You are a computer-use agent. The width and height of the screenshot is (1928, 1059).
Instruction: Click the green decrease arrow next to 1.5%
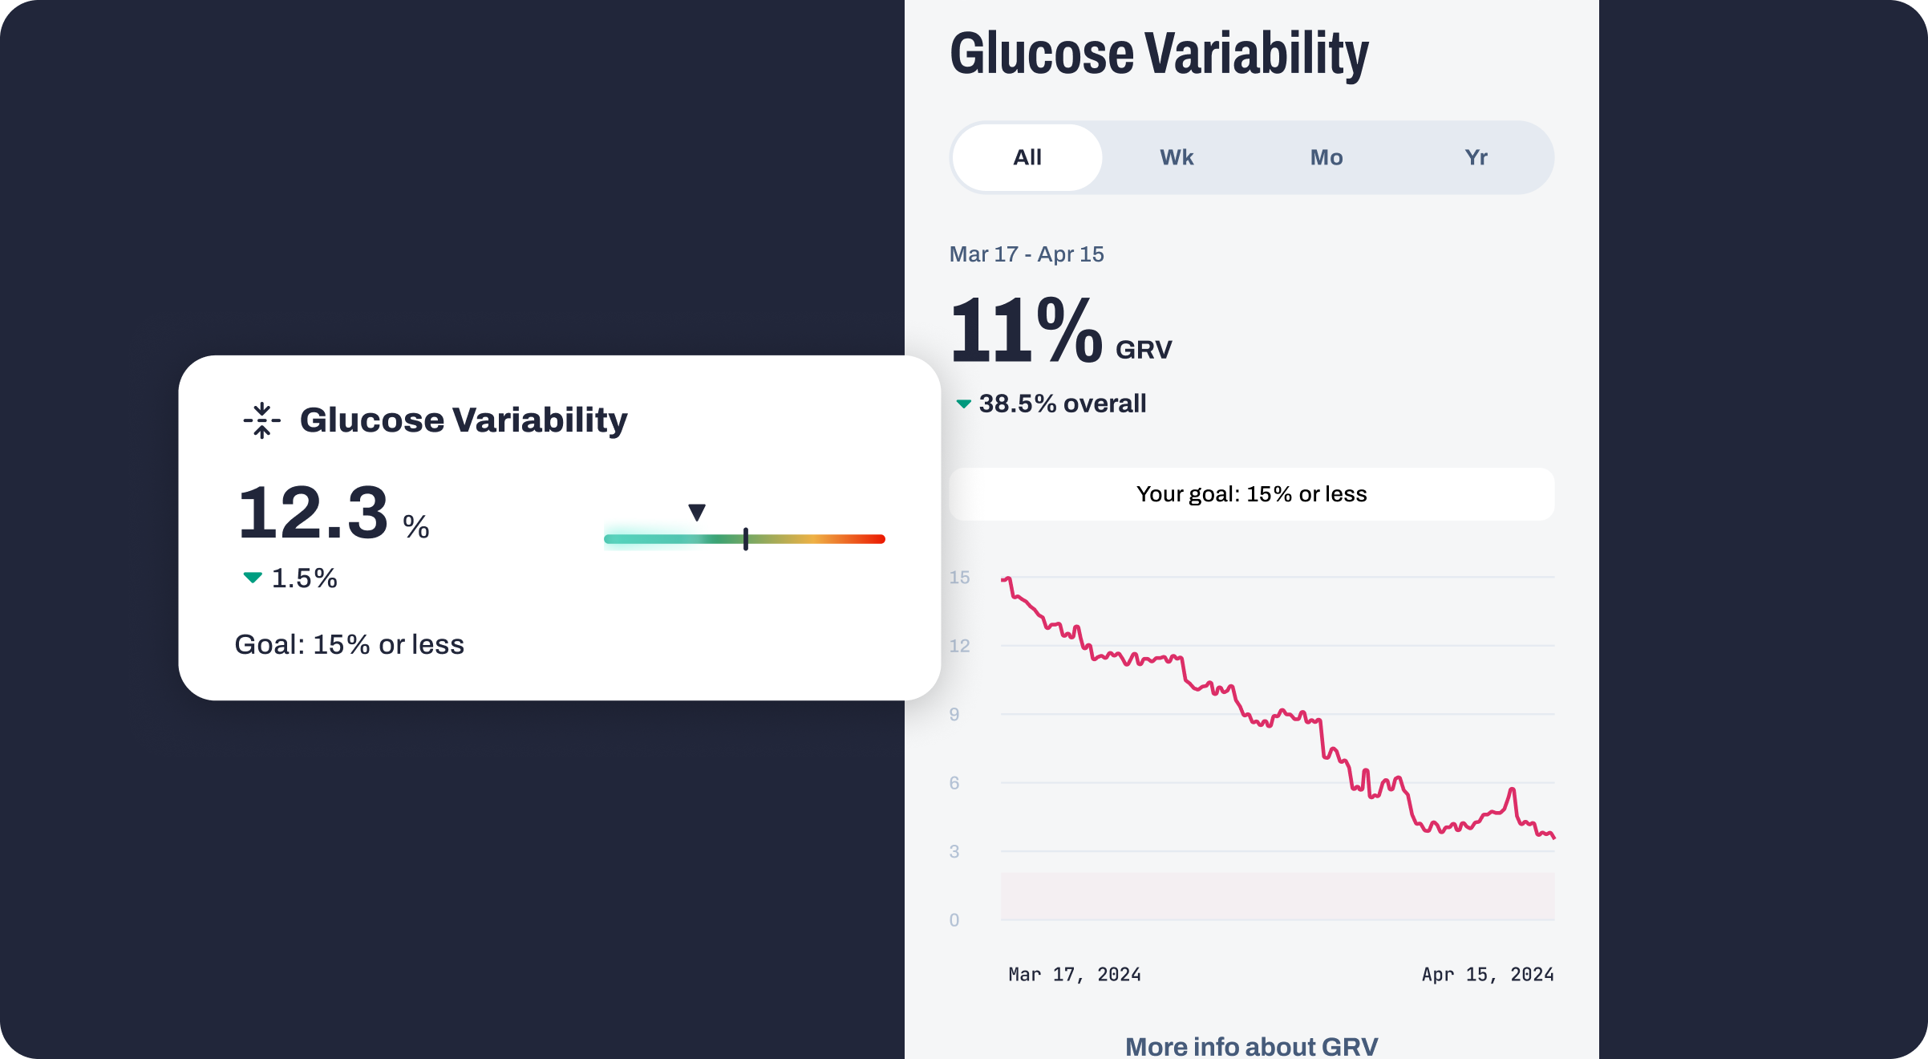tap(251, 578)
